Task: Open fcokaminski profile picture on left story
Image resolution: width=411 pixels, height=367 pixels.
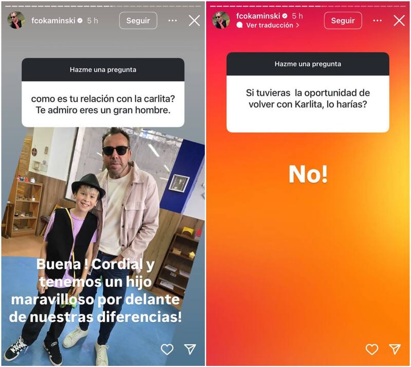Action: click(16, 20)
